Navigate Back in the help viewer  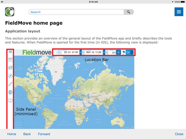(27, 134)
